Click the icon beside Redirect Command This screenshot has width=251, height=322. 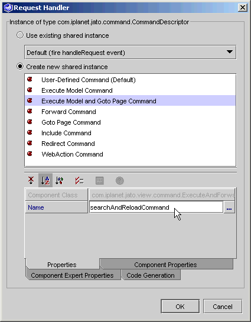pos(30,143)
